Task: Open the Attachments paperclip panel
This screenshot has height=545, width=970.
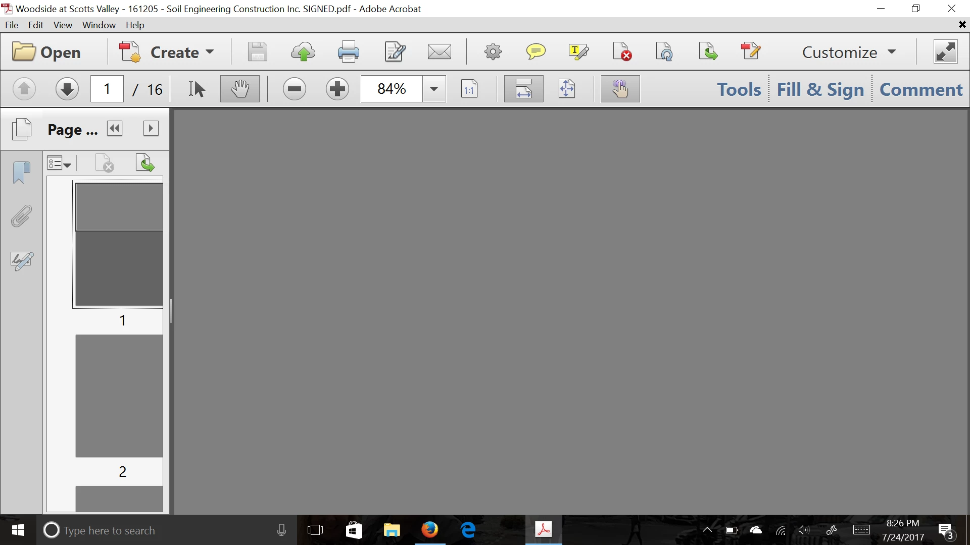Action: [x=21, y=216]
